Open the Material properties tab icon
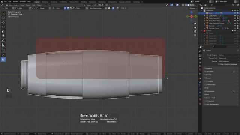Screen dimensions: 240x135 200,99
